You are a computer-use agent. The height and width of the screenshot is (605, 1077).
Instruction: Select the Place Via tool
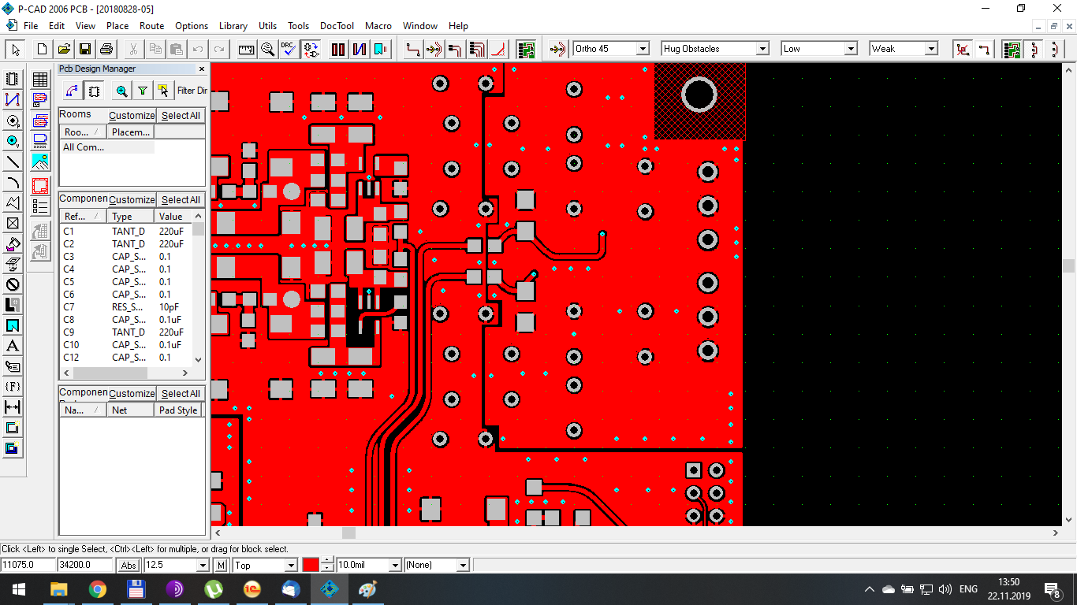[x=13, y=141]
